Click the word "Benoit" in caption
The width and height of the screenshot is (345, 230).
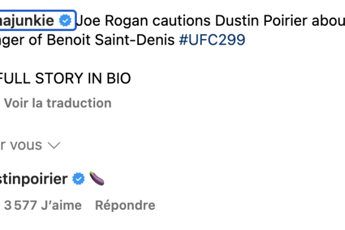[69, 40]
